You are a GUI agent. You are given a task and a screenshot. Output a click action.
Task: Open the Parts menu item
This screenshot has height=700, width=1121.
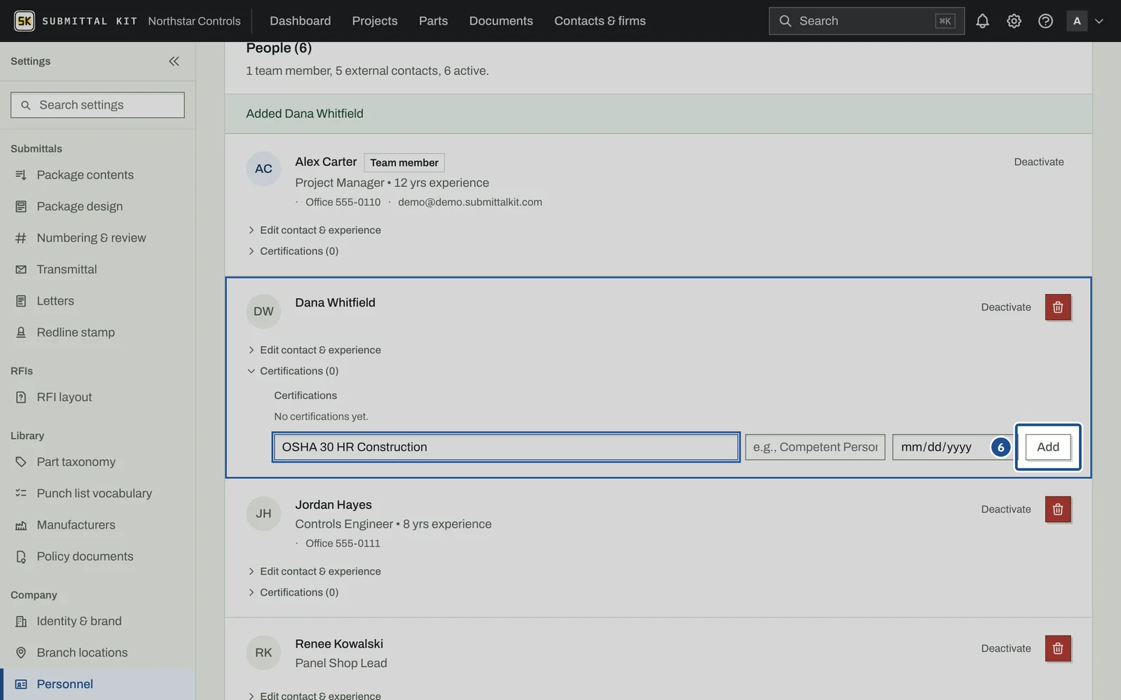point(433,21)
